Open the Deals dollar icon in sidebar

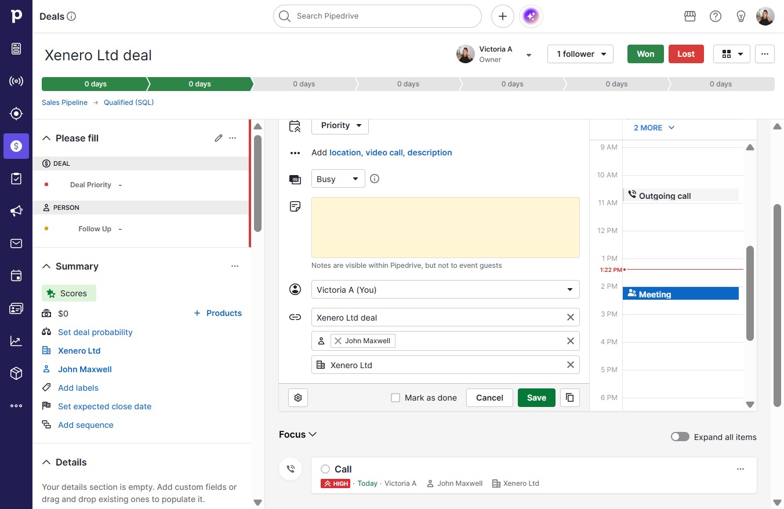[x=16, y=146]
